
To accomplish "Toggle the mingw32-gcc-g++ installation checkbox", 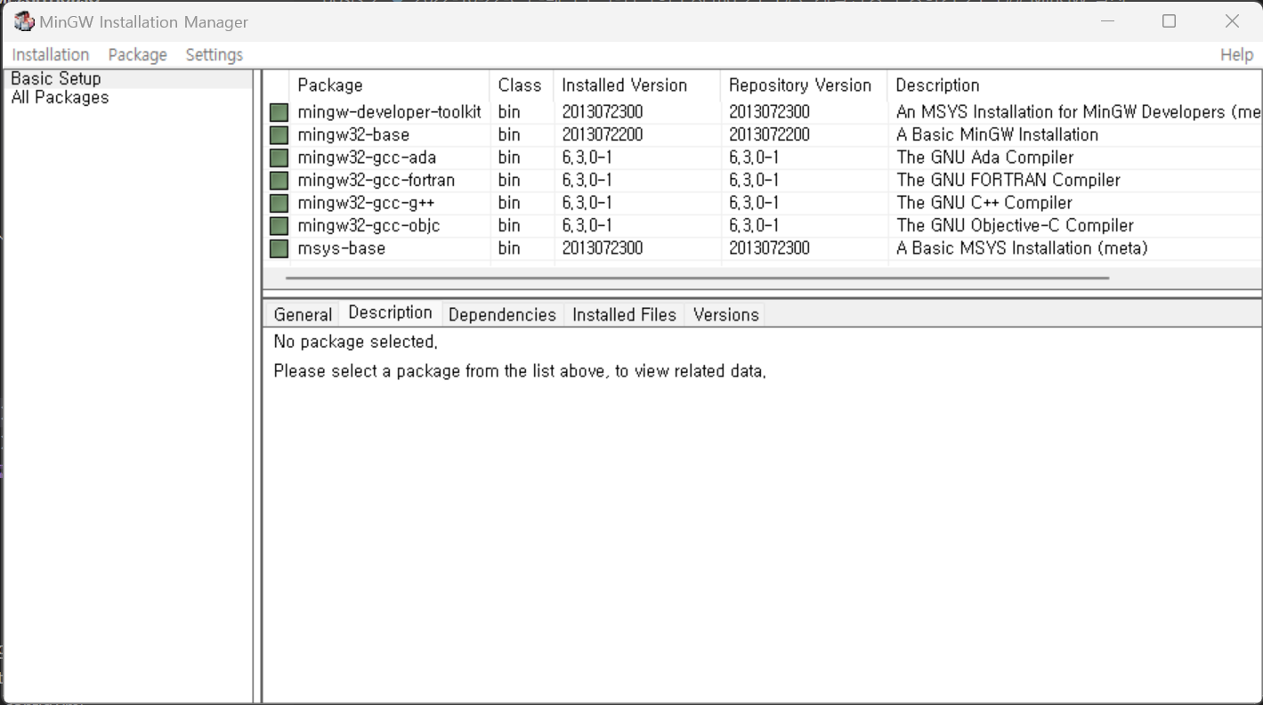I will (279, 202).
